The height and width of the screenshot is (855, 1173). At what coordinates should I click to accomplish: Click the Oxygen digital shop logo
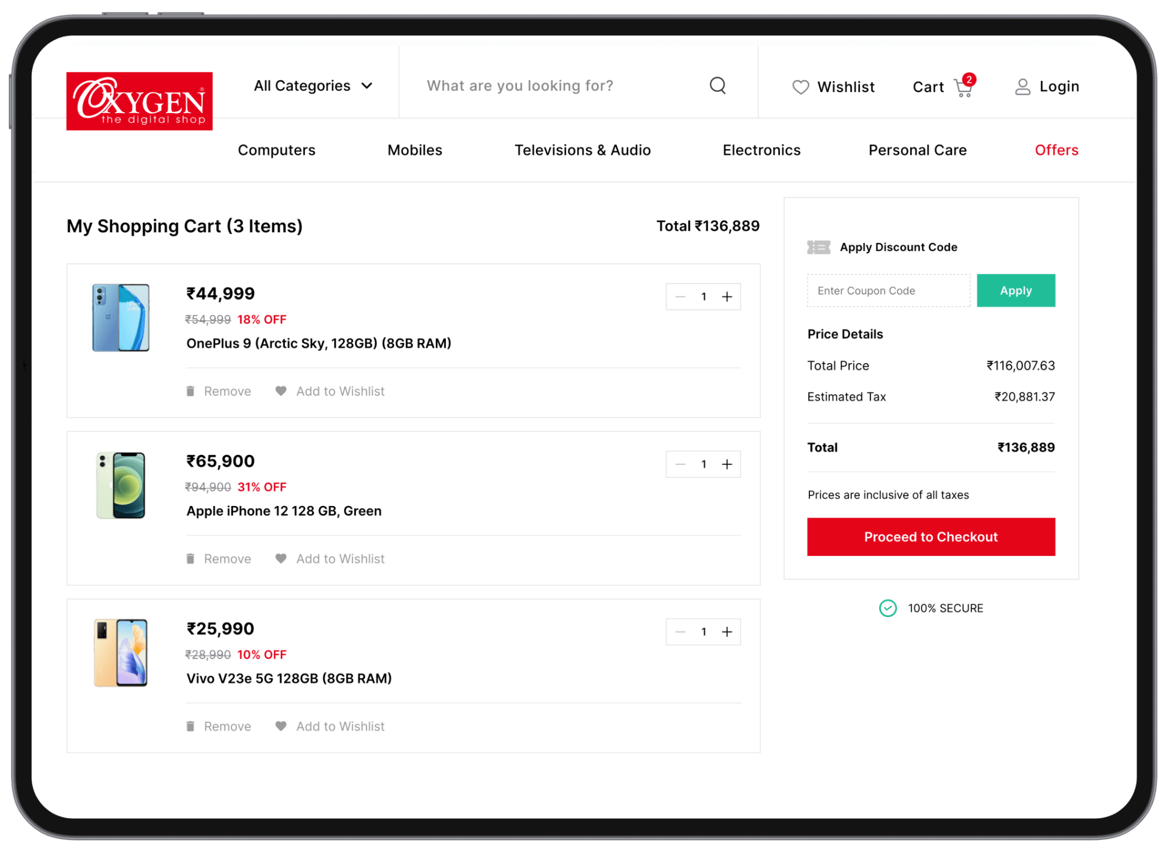[140, 101]
